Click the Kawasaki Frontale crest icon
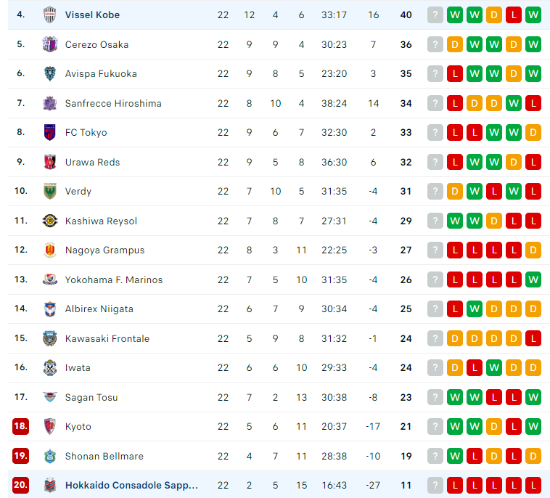Image resolution: width=550 pixels, height=498 pixels. [50, 338]
